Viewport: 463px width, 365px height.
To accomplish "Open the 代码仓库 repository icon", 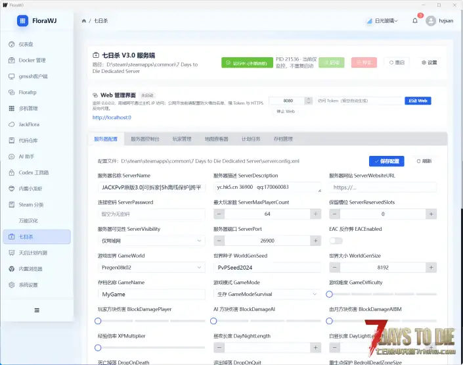I will point(12,141).
